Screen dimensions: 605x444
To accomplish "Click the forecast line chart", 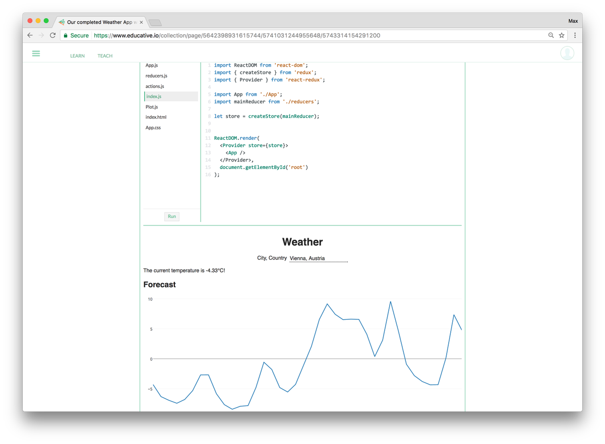I will [308, 355].
